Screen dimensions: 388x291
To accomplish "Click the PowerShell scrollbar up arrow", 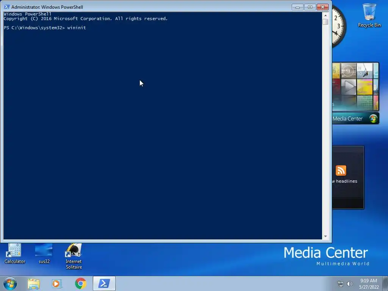I will (x=325, y=15).
